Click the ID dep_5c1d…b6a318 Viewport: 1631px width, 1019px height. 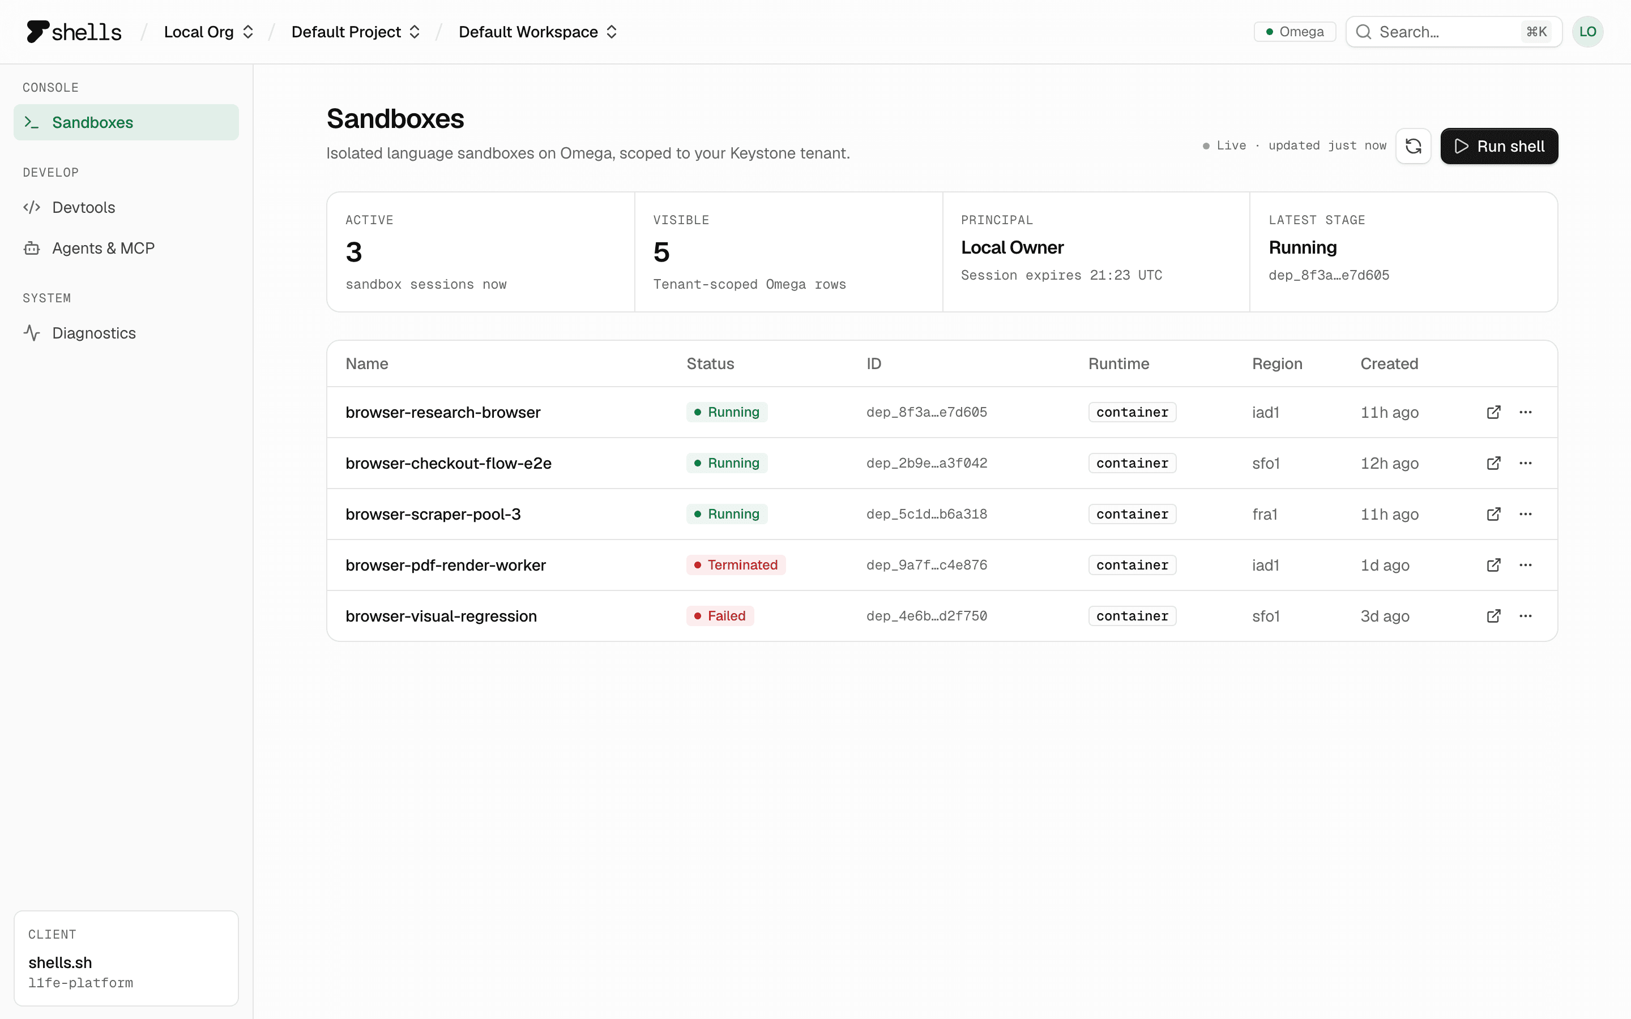click(926, 514)
